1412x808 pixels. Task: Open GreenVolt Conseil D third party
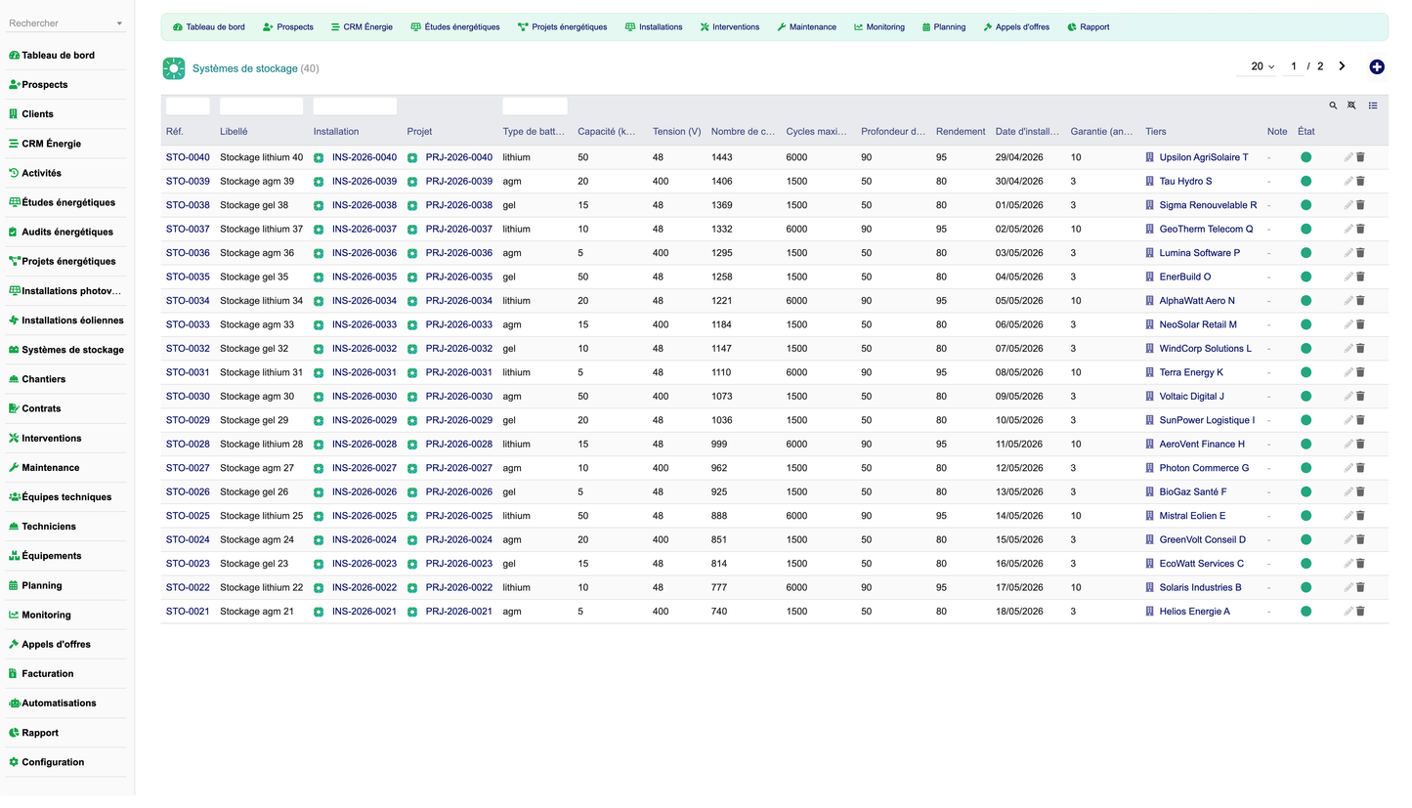coord(1202,539)
